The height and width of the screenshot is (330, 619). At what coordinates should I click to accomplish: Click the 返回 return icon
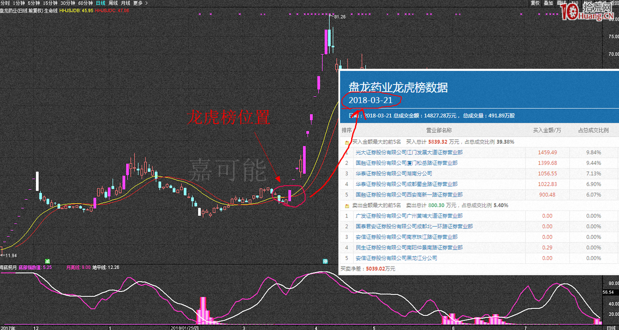[614, 3]
